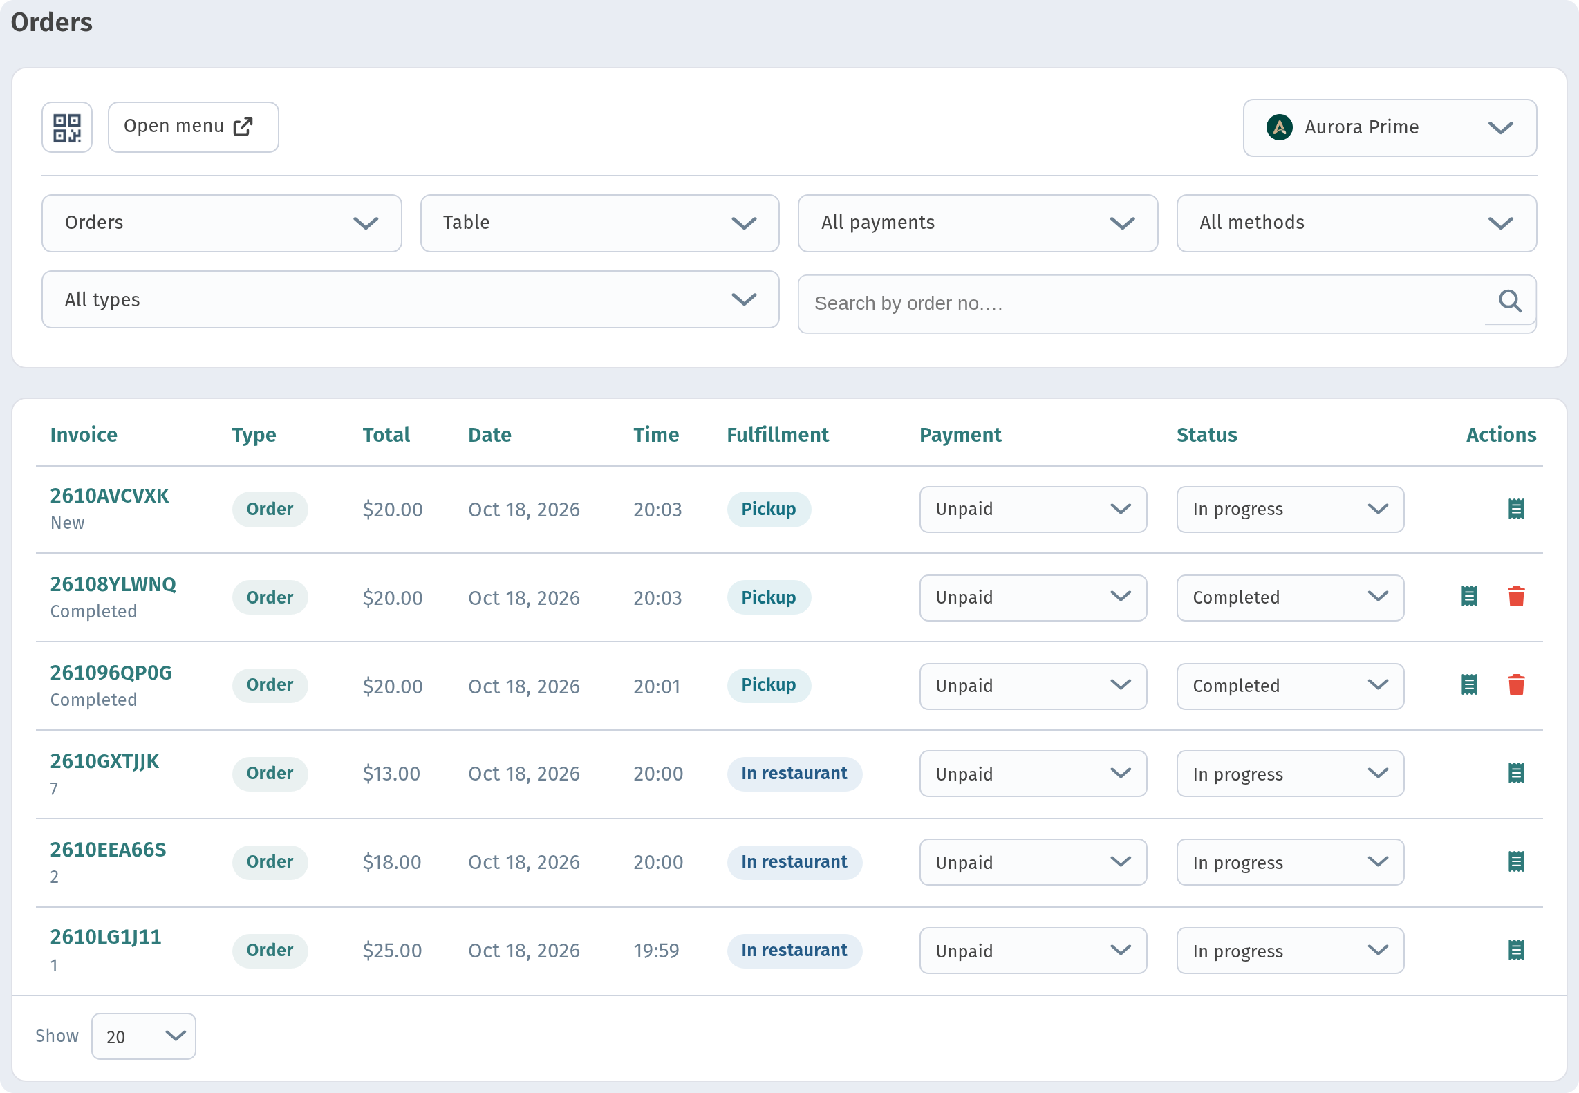Open invoice 2610GXTJJK

click(x=104, y=761)
